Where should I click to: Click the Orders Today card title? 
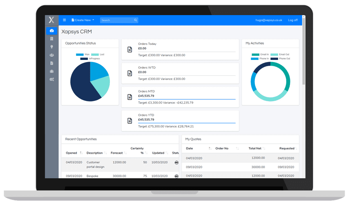147,44
